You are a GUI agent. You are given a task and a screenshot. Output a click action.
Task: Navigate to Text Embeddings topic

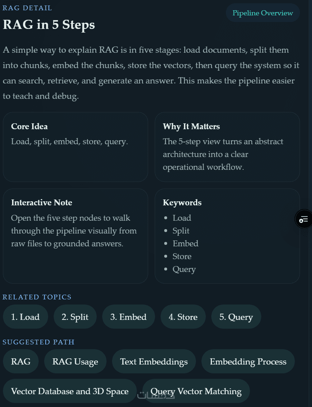point(154,362)
